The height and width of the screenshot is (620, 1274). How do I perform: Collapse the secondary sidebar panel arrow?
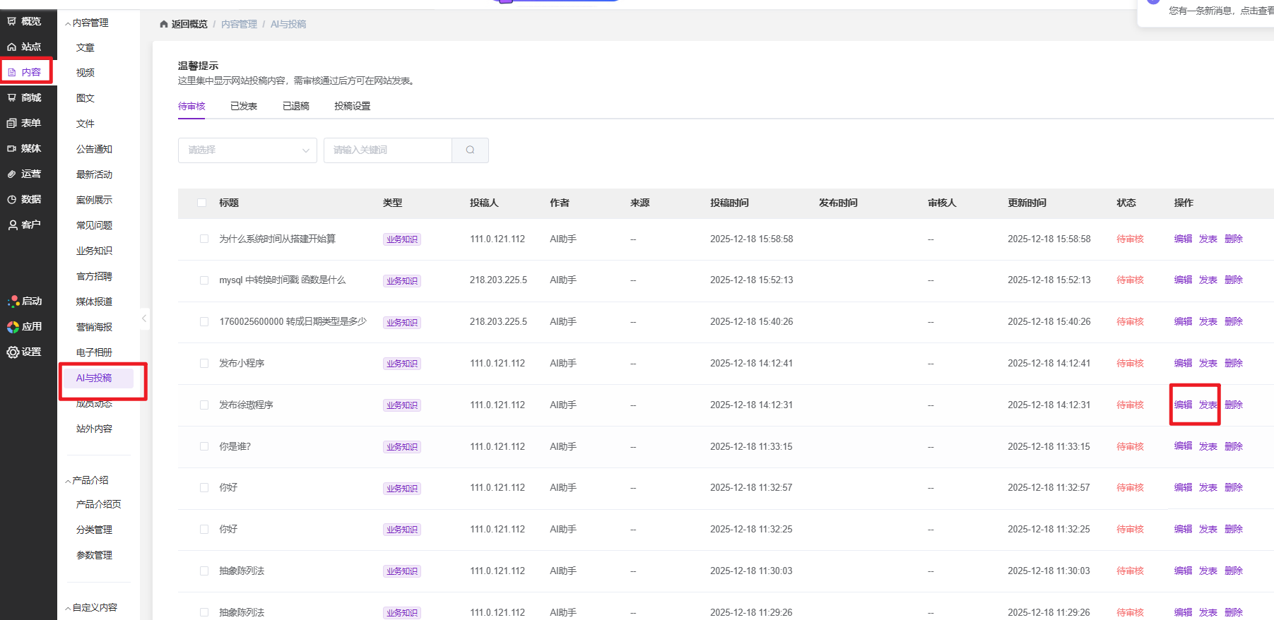click(x=144, y=318)
